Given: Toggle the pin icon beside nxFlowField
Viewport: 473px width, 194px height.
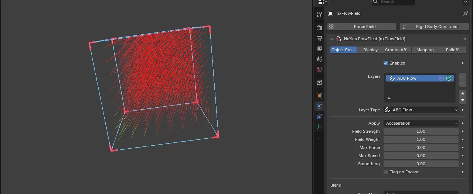Looking at the screenshot, I should (465, 13).
